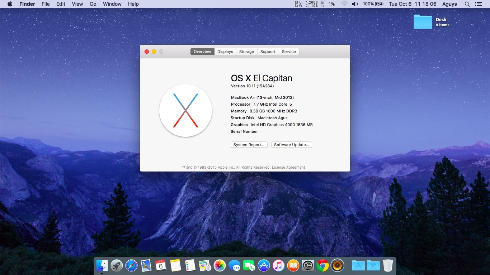Click the Version 10.11 (15A284) text
The image size is (490, 275).
(x=253, y=86)
